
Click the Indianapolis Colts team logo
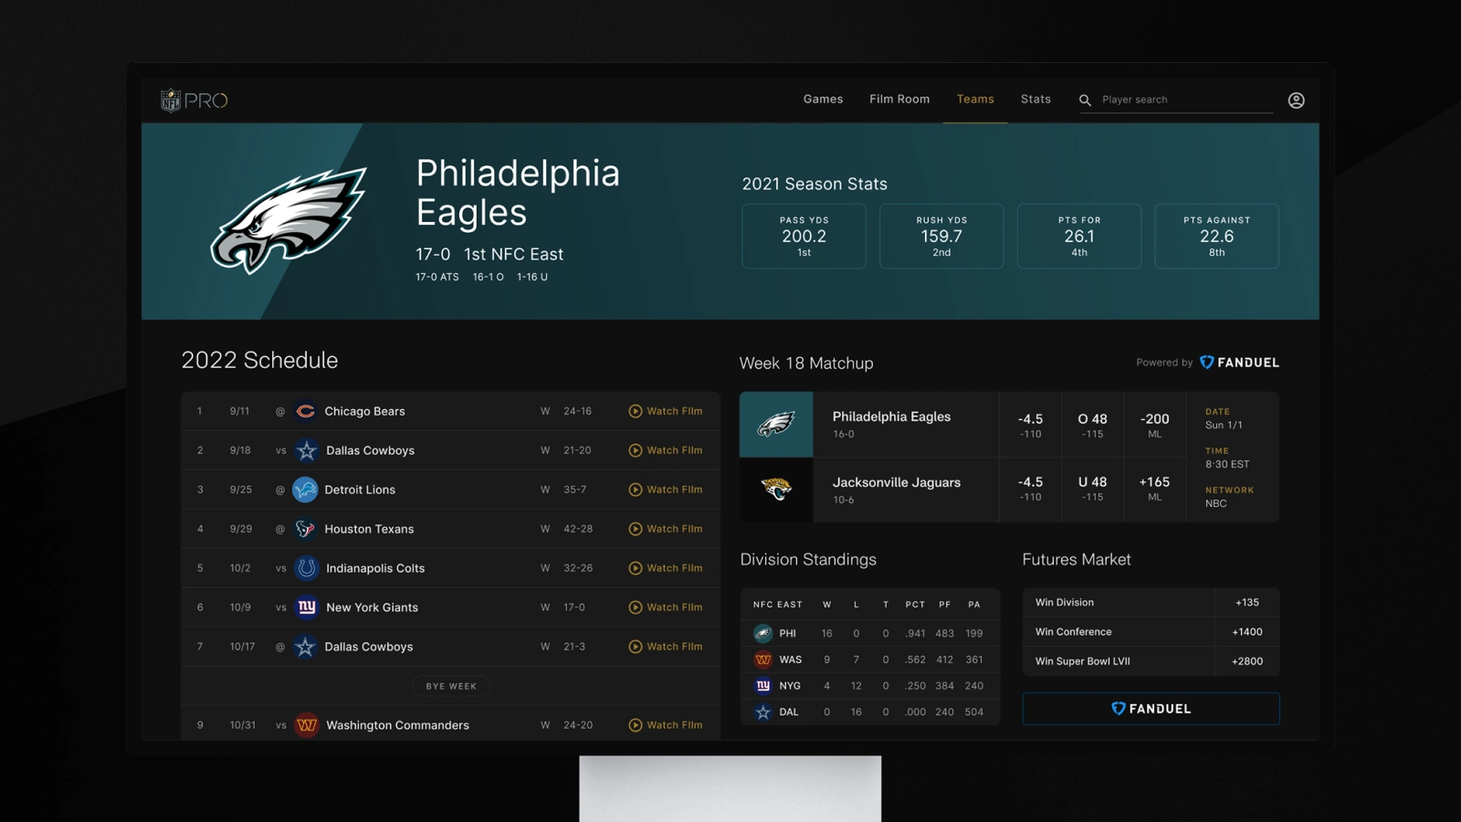point(307,568)
